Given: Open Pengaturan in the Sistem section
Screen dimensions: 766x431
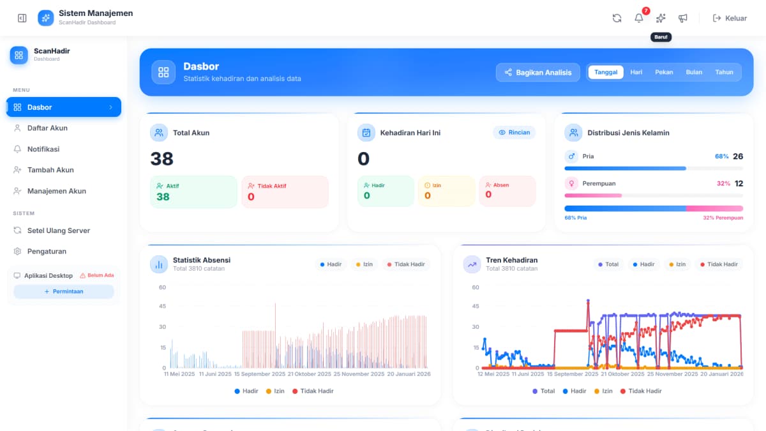Looking at the screenshot, I should pos(47,251).
